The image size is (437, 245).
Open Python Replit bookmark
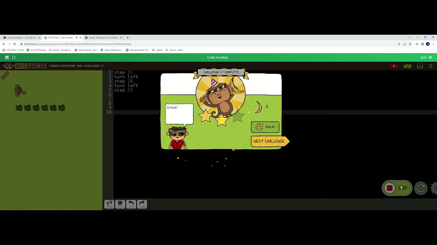tap(174, 50)
